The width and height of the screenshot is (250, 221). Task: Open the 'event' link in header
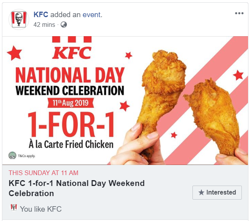pyautogui.click(x=92, y=15)
